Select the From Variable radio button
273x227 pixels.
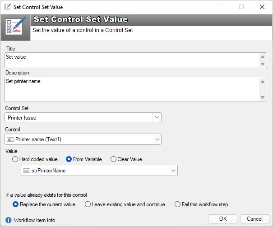pos(69,159)
